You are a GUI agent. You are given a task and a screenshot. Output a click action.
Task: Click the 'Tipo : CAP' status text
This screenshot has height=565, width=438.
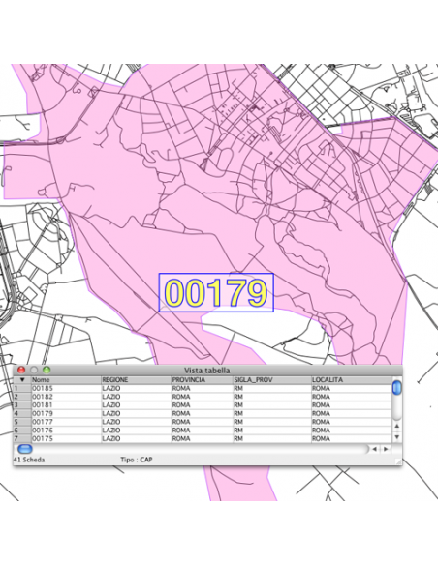(136, 460)
